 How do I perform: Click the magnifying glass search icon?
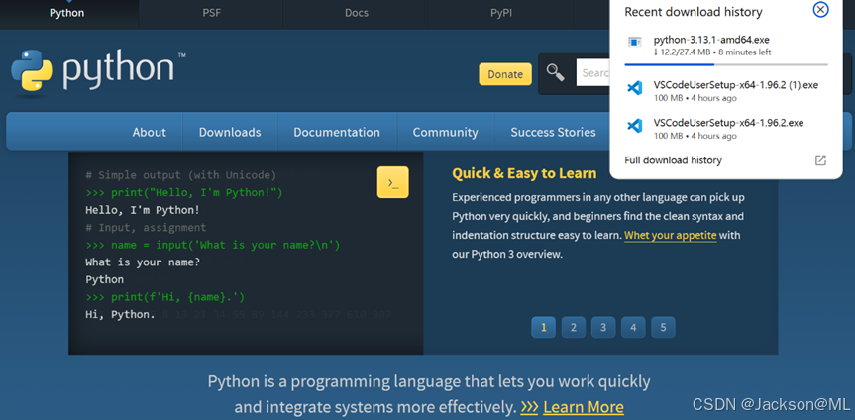(556, 73)
